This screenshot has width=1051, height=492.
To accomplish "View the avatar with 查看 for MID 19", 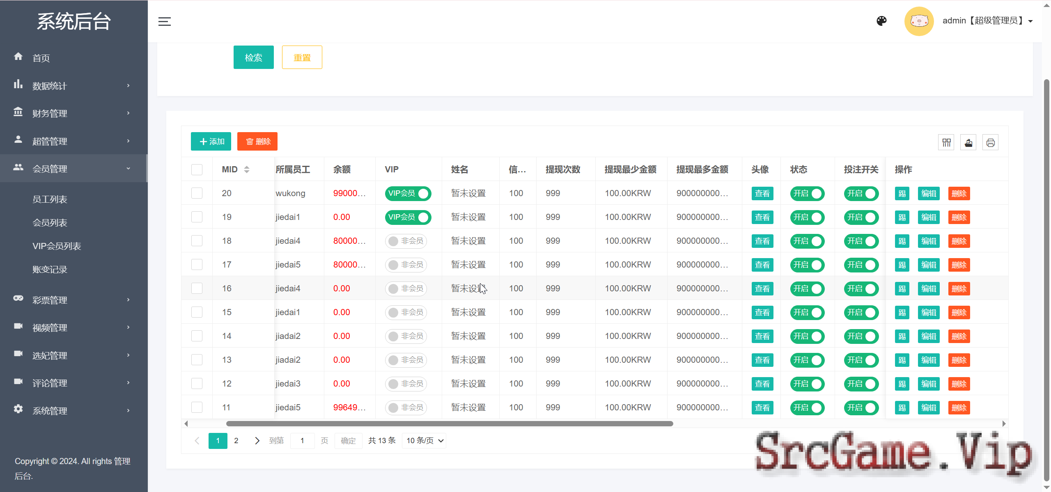I will click(x=762, y=217).
